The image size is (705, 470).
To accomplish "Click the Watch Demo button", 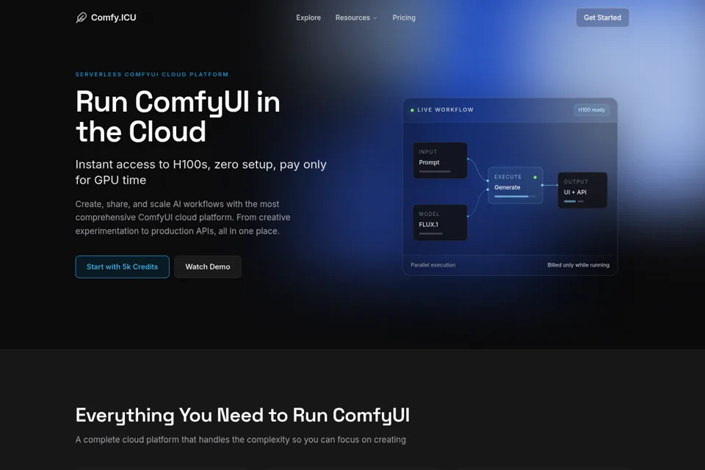I will 208,267.
